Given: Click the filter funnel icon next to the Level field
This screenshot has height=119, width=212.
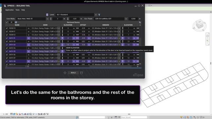Looking at the screenshot, I should click(x=99, y=15).
